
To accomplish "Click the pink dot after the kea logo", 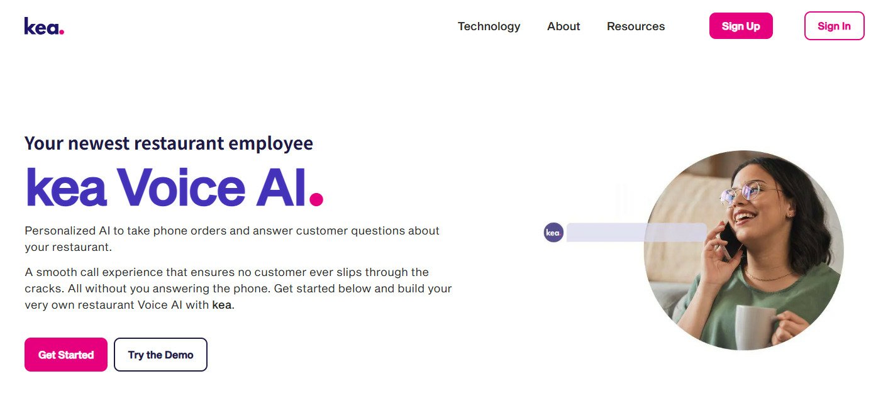I will pos(63,30).
